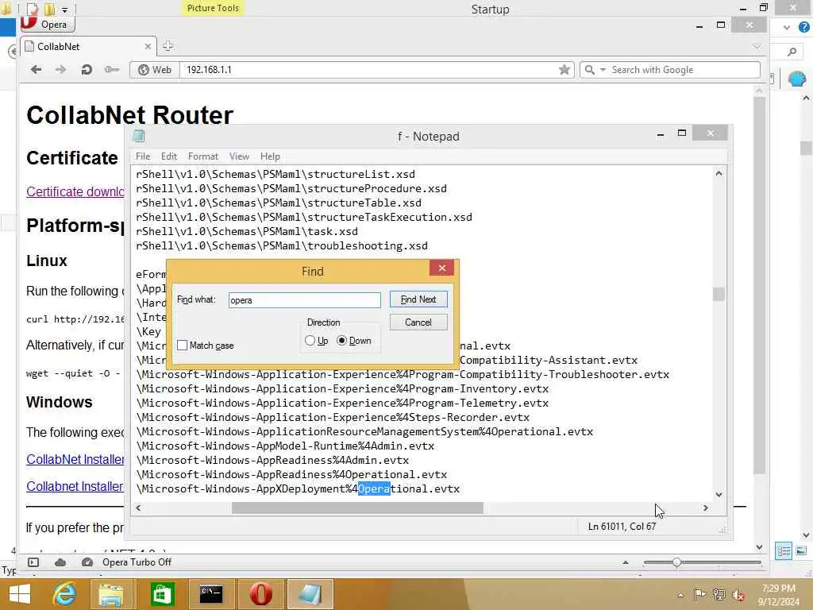Switch to Opera in taskbar

(x=260, y=594)
